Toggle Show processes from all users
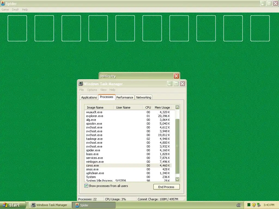279x209 pixels. pos(86,186)
